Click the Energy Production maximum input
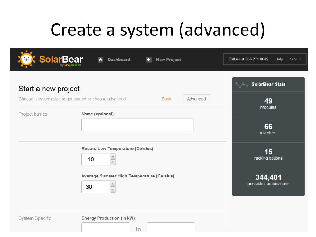 (171, 227)
